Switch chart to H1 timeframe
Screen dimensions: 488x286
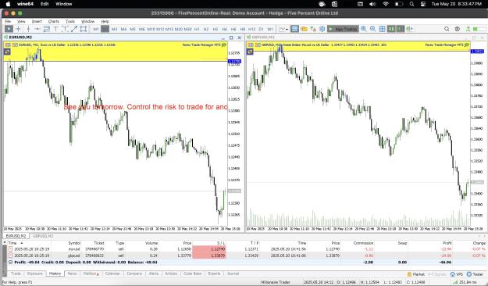click(x=197, y=29)
